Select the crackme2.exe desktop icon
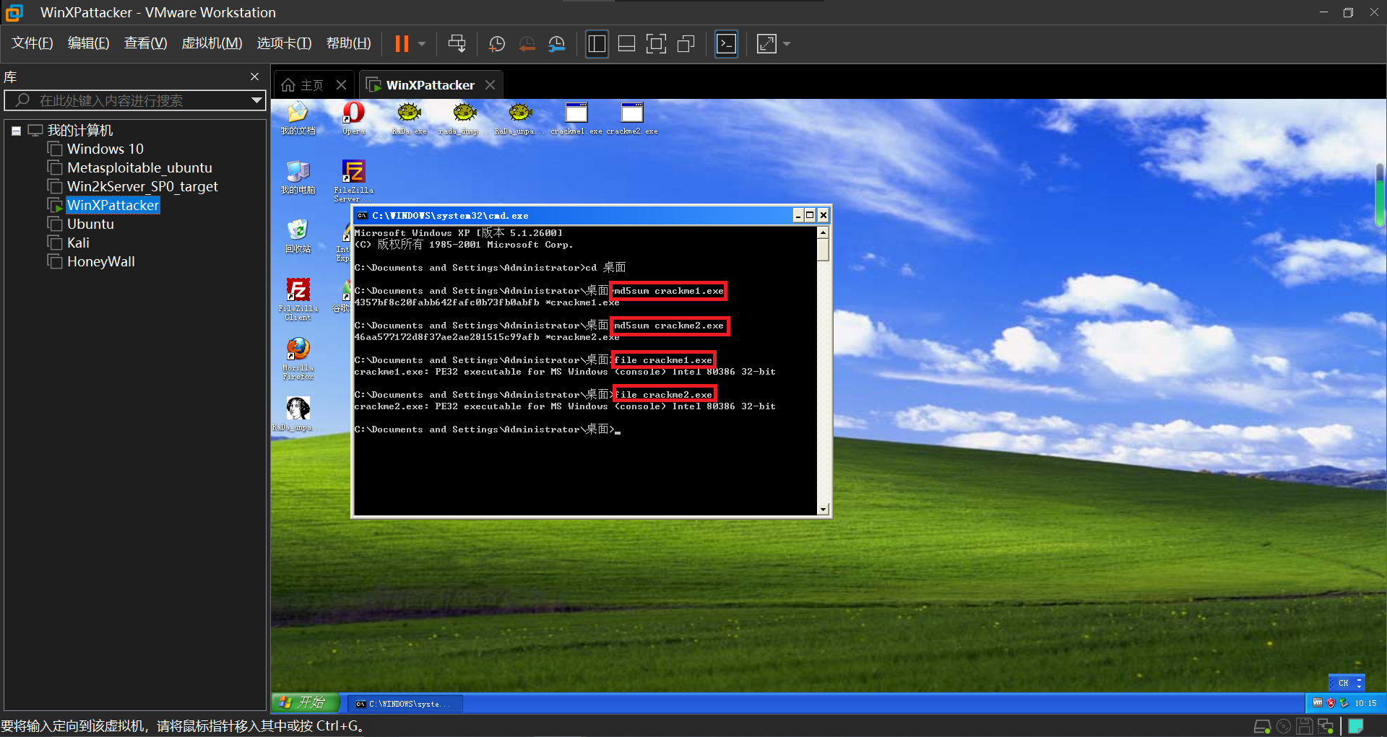Viewport: 1387px width, 737px height. pos(632,118)
